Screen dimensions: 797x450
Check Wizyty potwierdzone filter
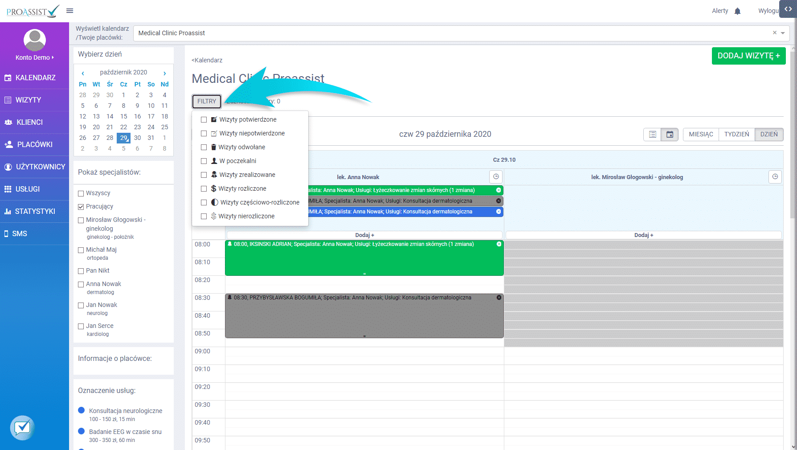[x=204, y=119]
